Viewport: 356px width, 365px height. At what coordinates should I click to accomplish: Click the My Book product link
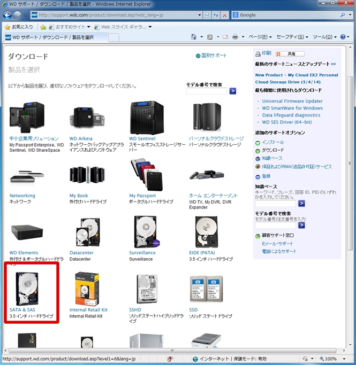click(x=79, y=196)
